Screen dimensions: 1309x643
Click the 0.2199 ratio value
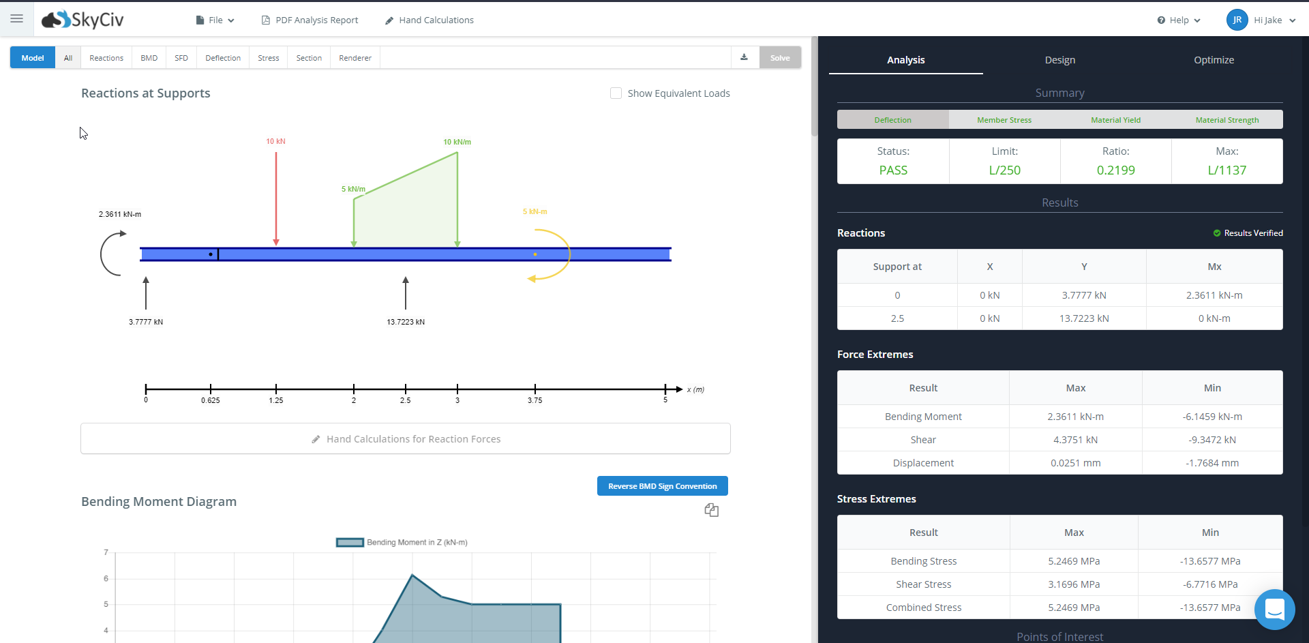point(1116,170)
